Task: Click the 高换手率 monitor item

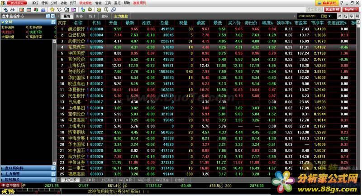Action: click(x=36, y=37)
